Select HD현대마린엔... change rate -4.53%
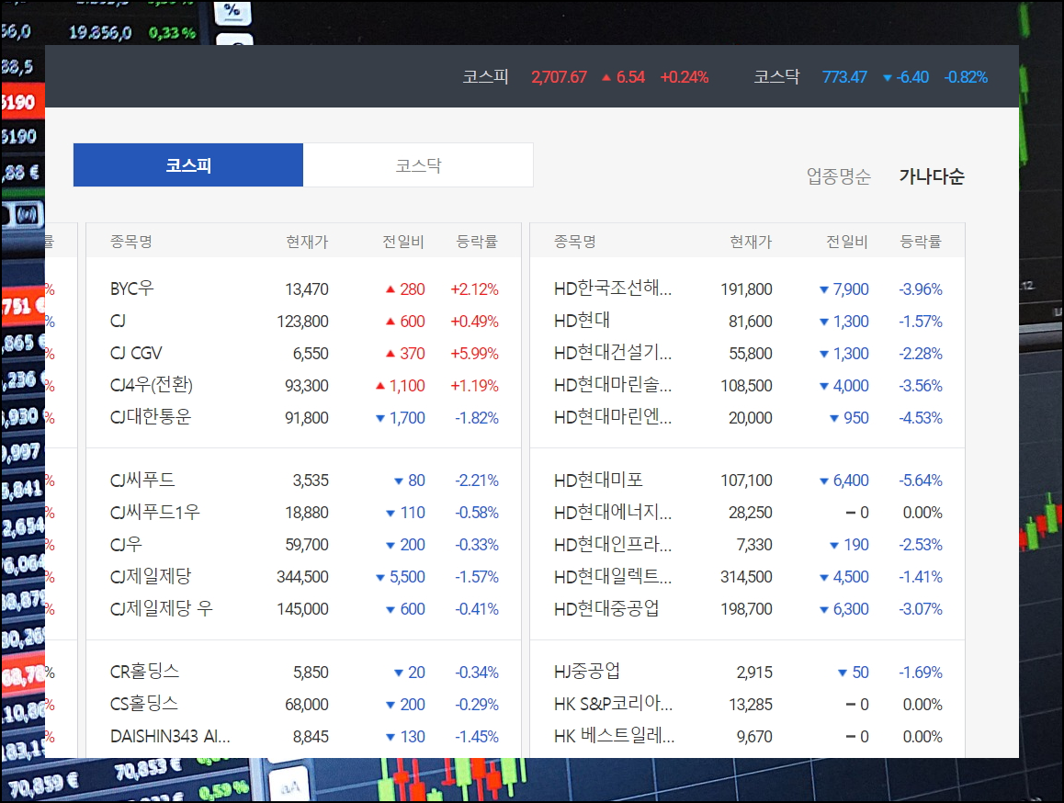Image resolution: width=1064 pixels, height=803 pixels. tap(921, 417)
